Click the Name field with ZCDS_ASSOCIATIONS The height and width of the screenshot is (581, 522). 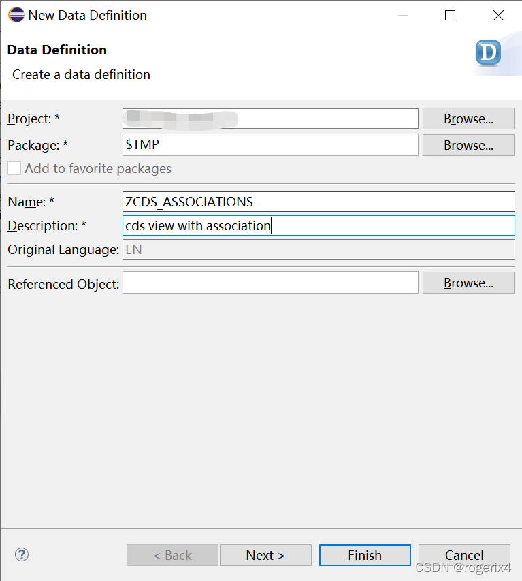coord(319,202)
